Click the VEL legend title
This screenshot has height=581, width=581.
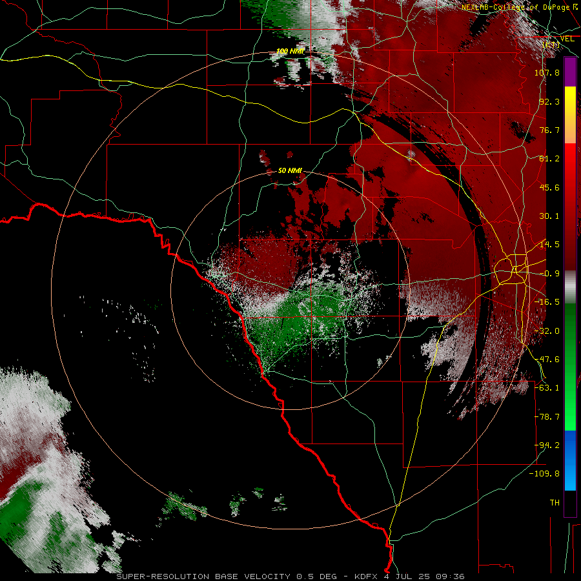pos(567,39)
